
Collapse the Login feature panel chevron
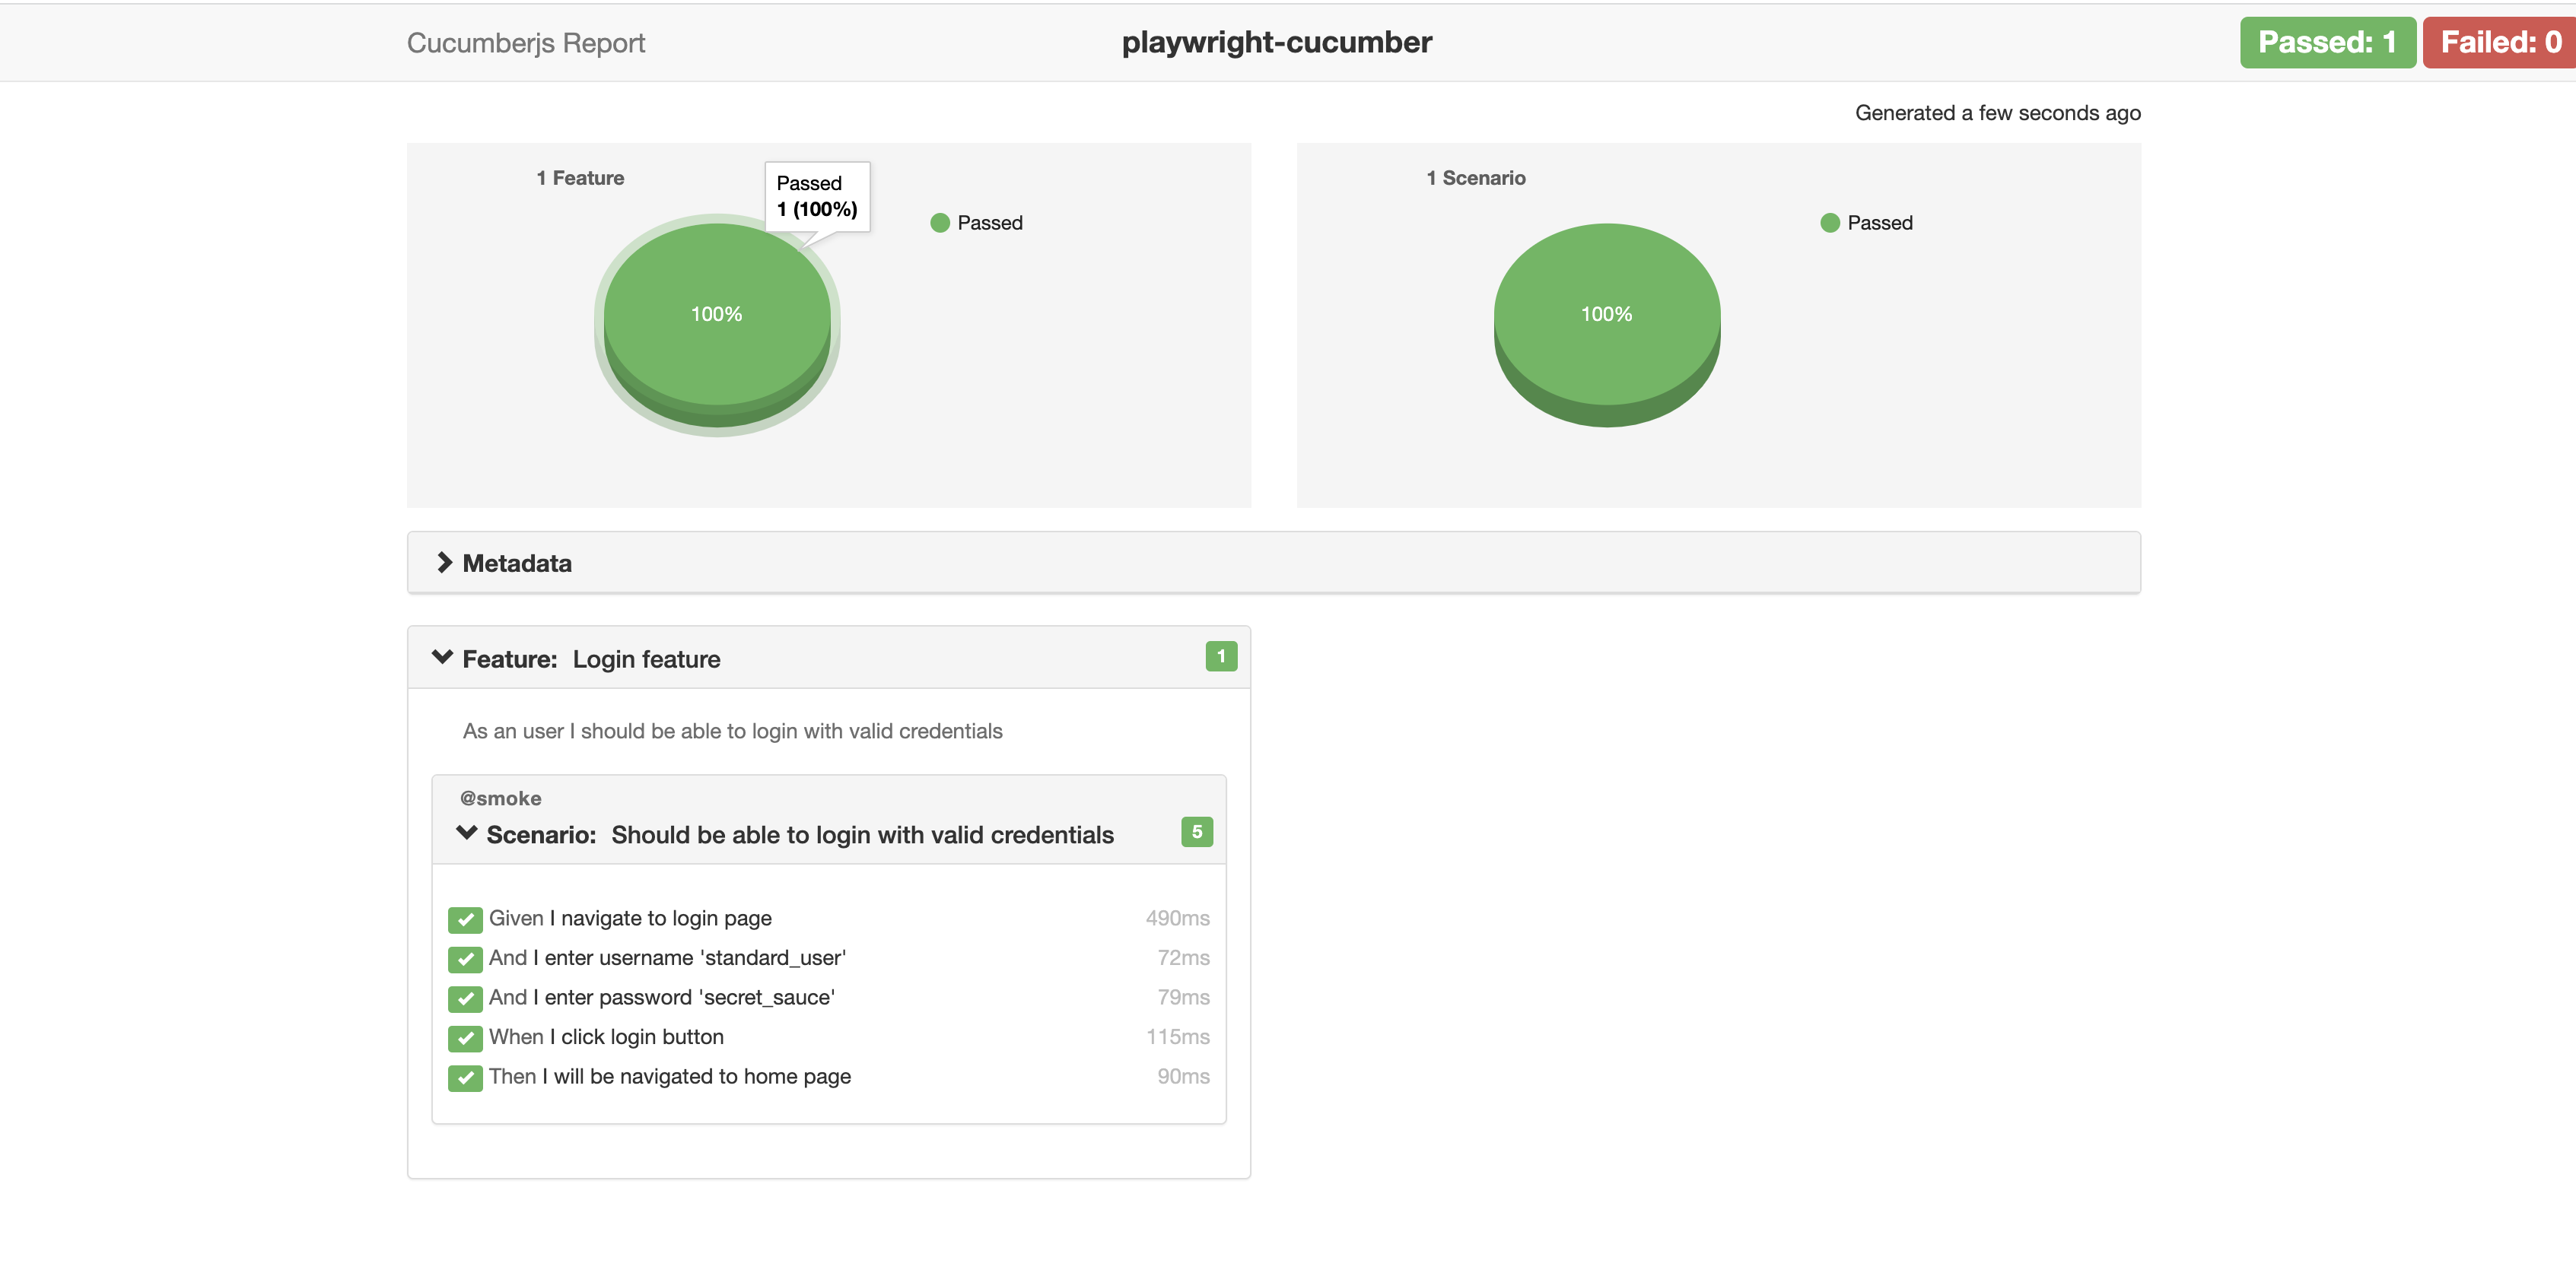(442, 658)
